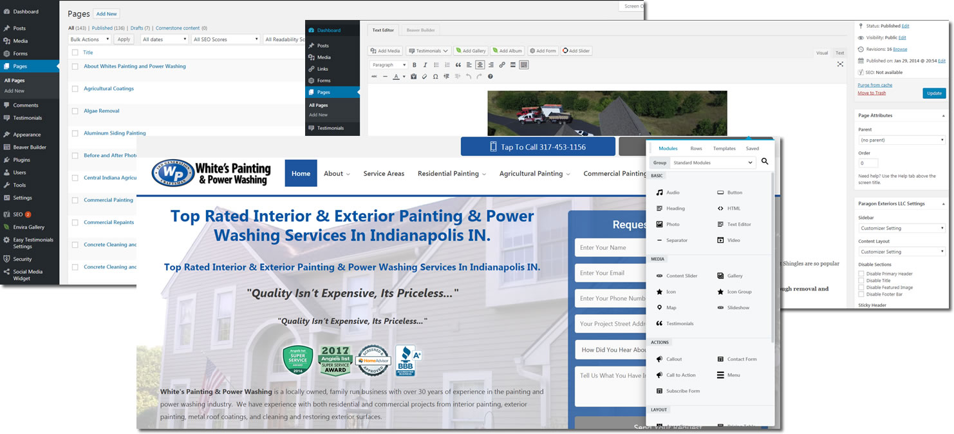The image size is (954, 434).
Task: Click Tap To Call 317-453-1156 button
Action: pyautogui.click(x=538, y=147)
